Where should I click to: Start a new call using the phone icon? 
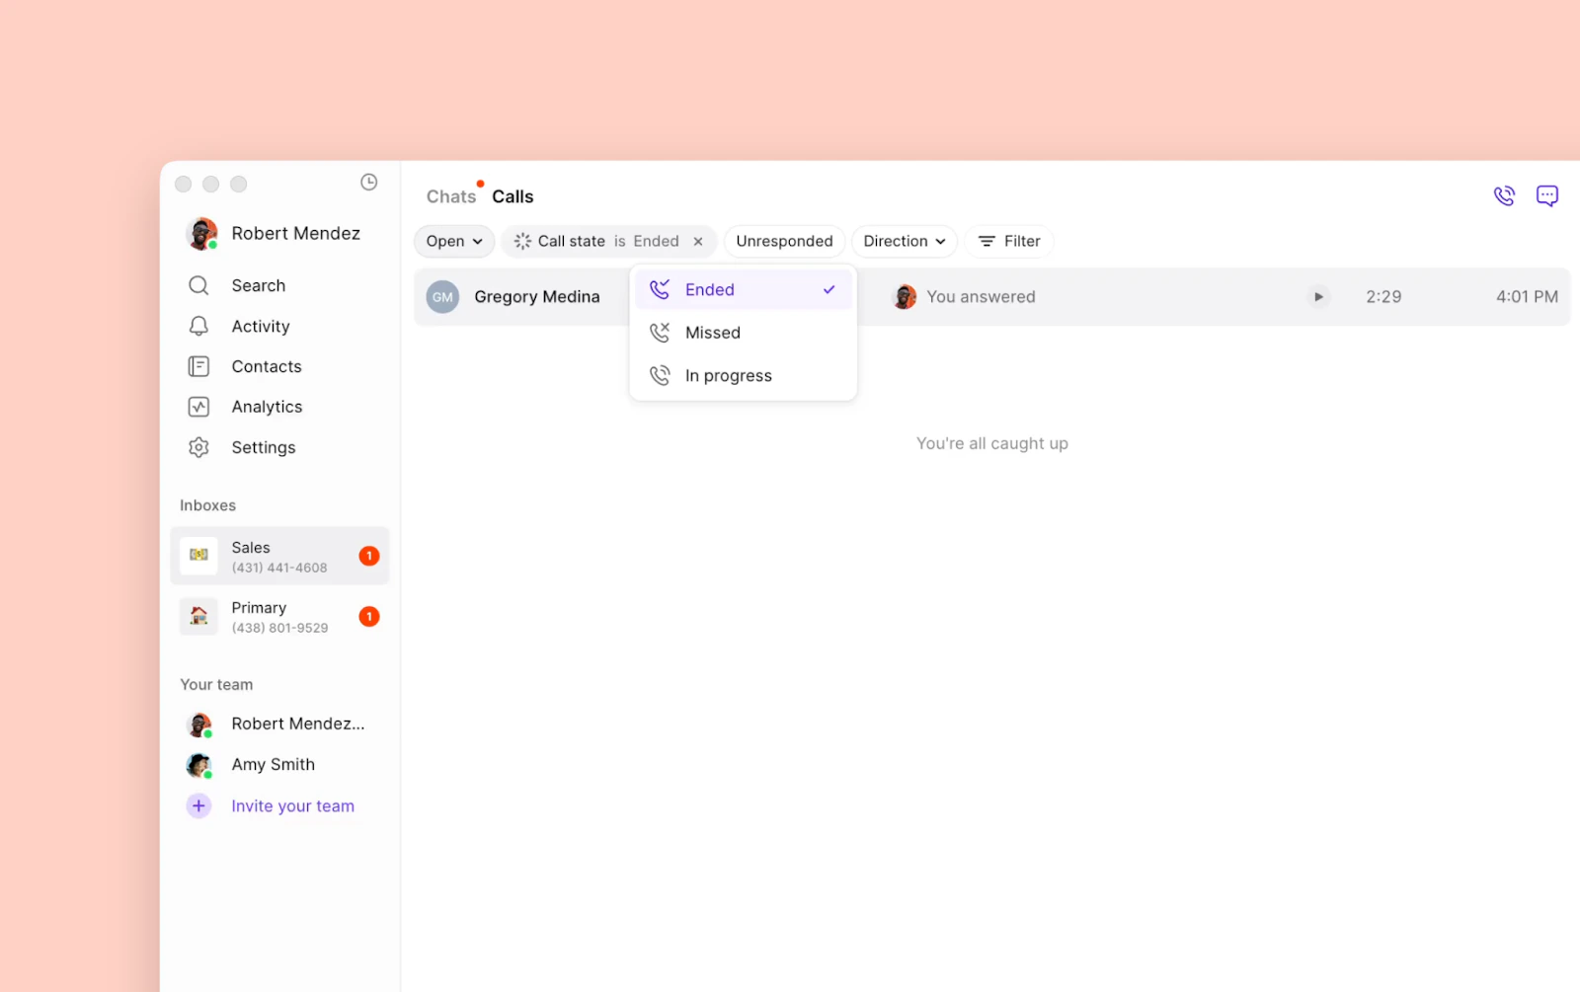pos(1504,195)
